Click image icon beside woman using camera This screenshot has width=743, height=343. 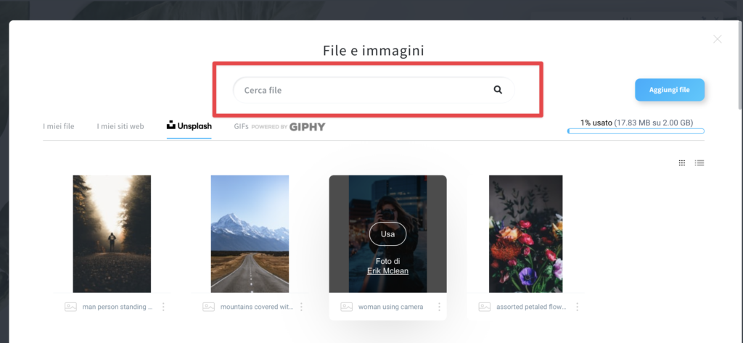click(346, 307)
